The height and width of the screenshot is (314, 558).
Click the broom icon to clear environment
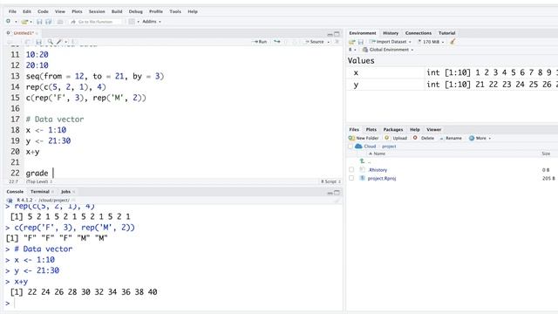click(x=453, y=42)
